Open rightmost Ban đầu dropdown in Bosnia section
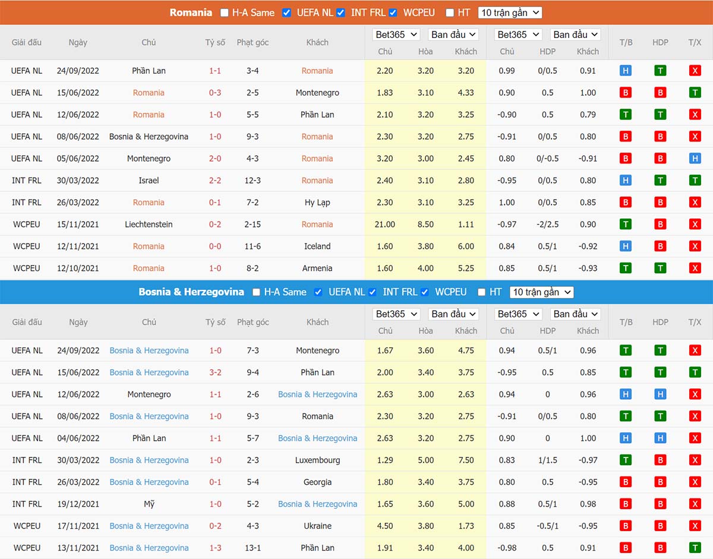Image resolution: width=713 pixels, height=559 pixels. [x=575, y=314]
